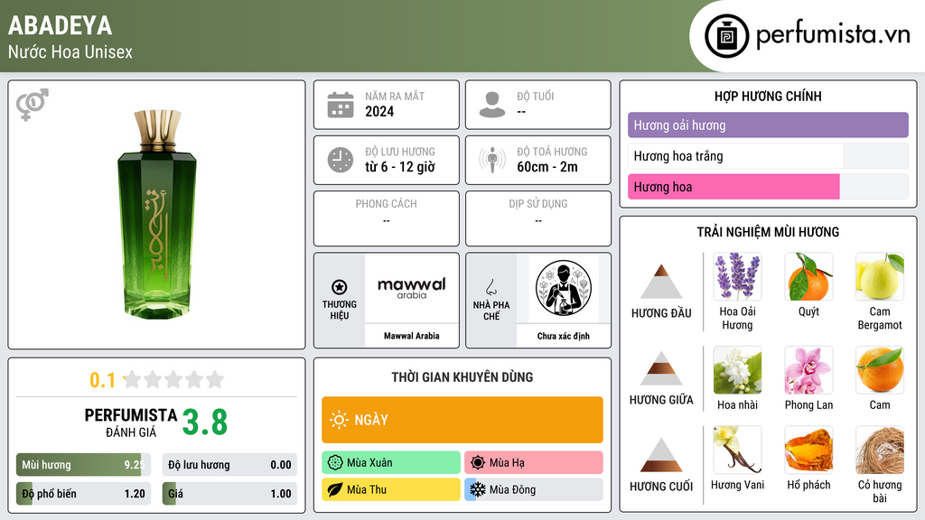Click the leaf icon beside Mùa Thu
This screenshot has height=520, width=925.
point(335,489)
